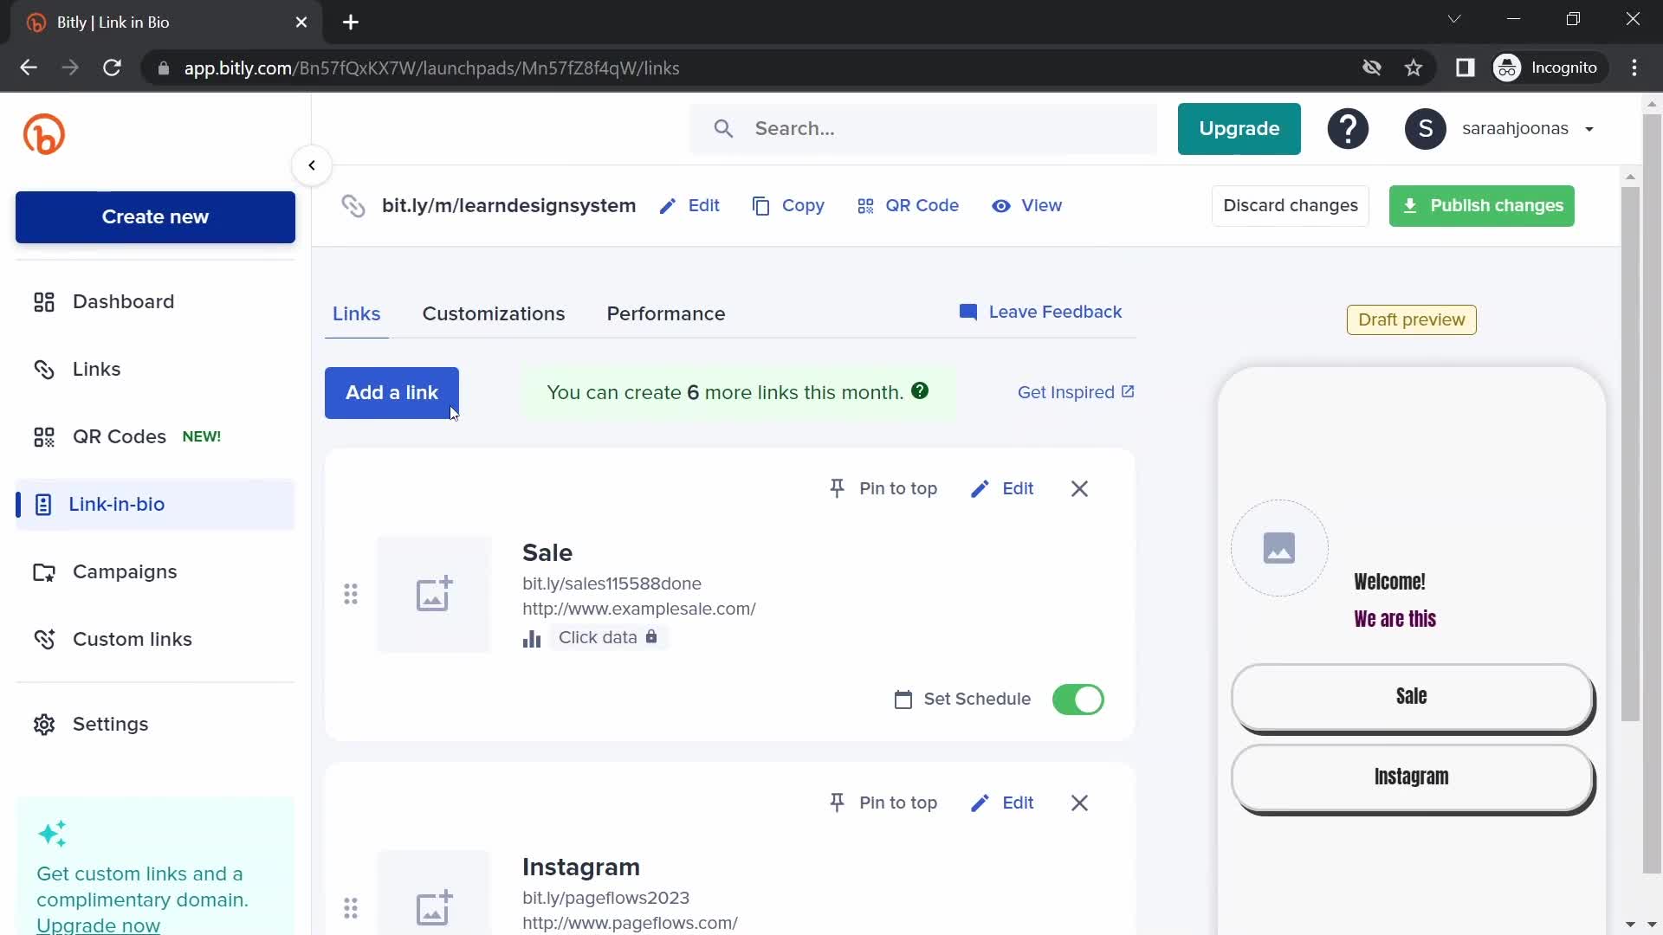Pin the Instagram link to top
Image resolution: width=1663 pixels, height=935 pixels.
point(883,803)
